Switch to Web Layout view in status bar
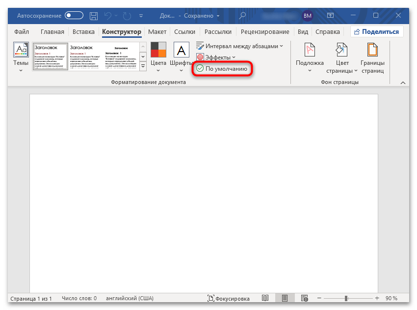This screenshot has width=417, height=310. (304, 298)
